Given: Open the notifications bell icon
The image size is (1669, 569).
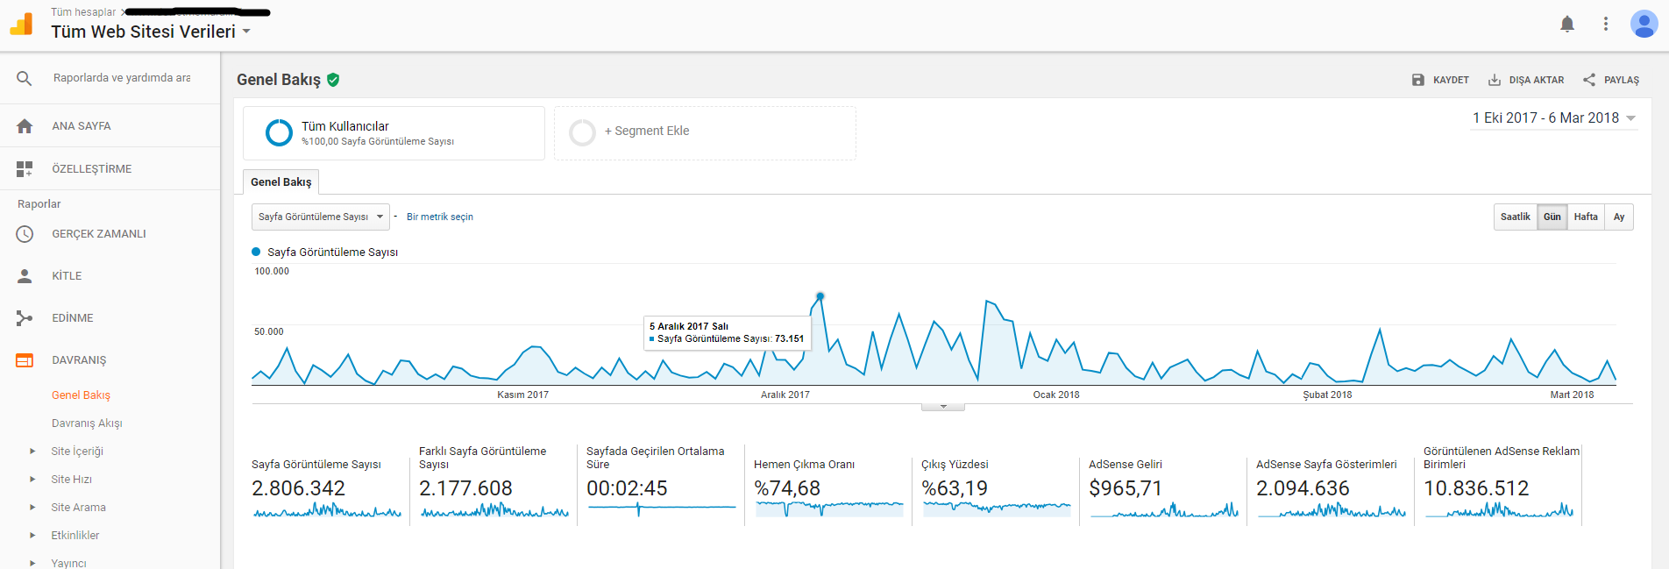Looking at the screenshot, I should click(1567, 25).
